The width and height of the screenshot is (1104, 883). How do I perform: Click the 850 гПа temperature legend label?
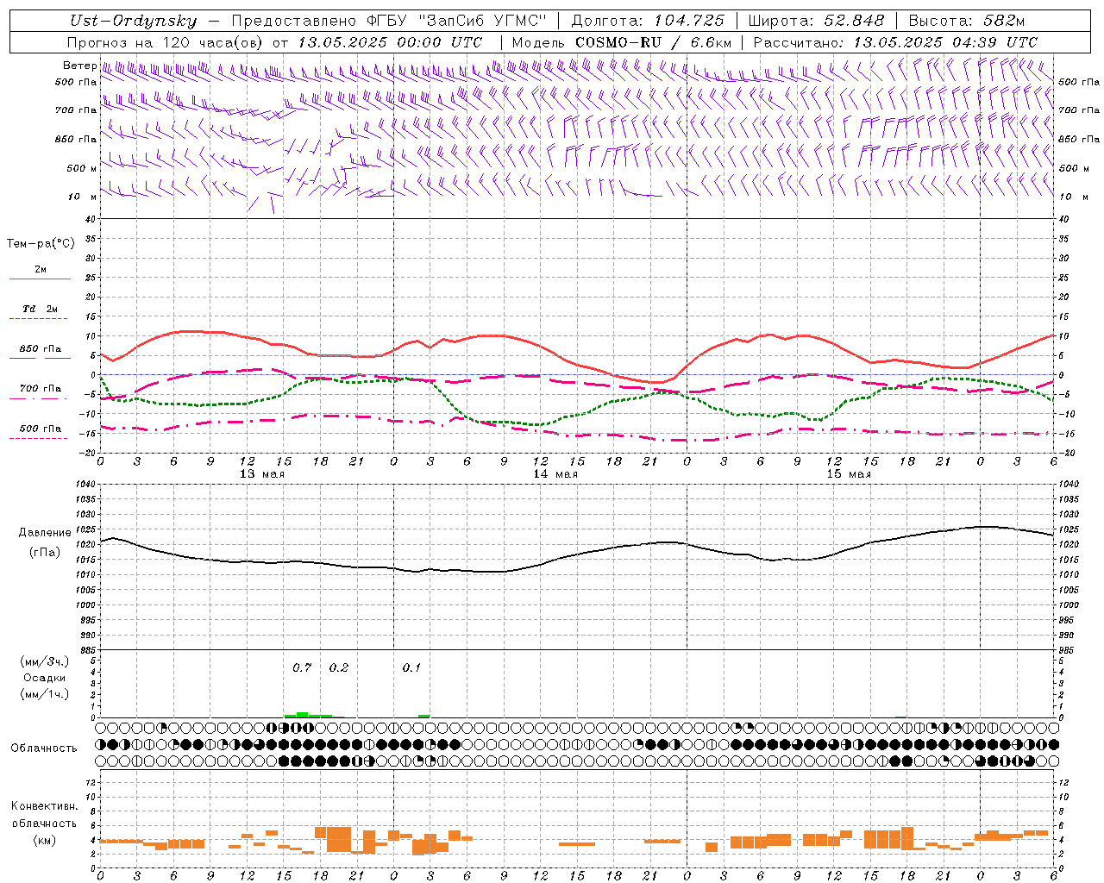pyautogui.click(x=40, y=349)
